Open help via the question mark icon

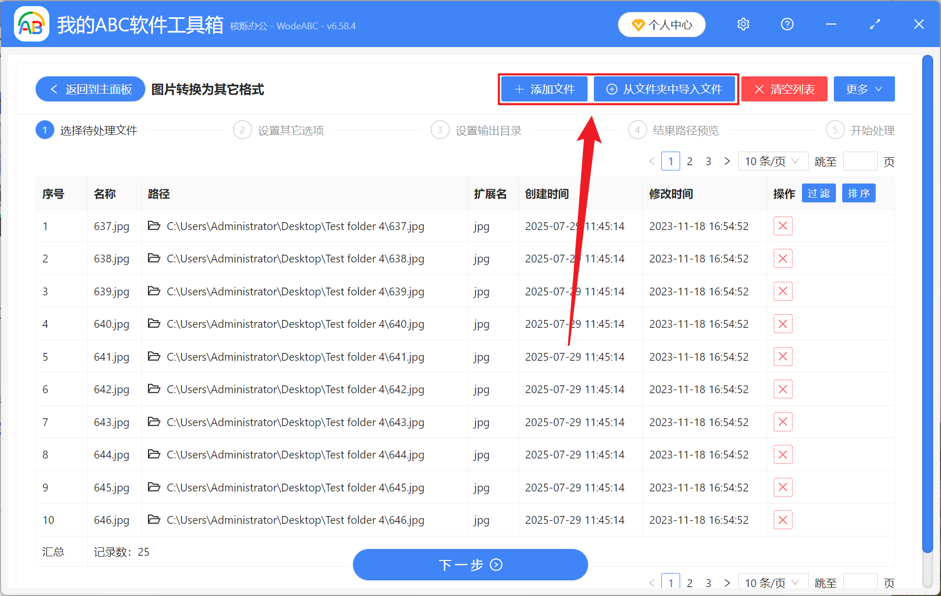point(787,24)
